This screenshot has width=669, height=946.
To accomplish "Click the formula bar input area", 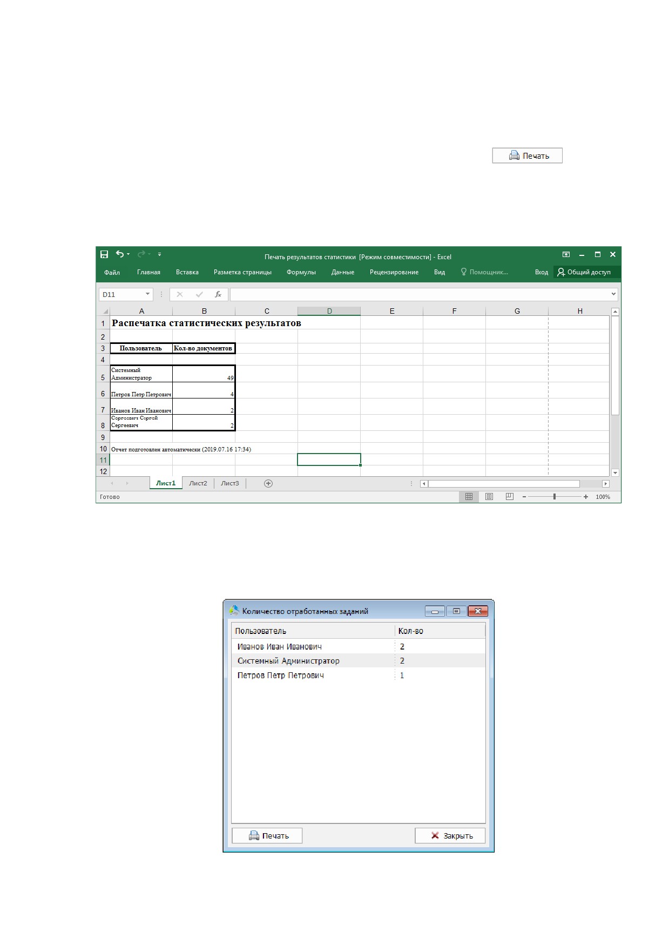I will pyautogui.click(x=420, y=294).
